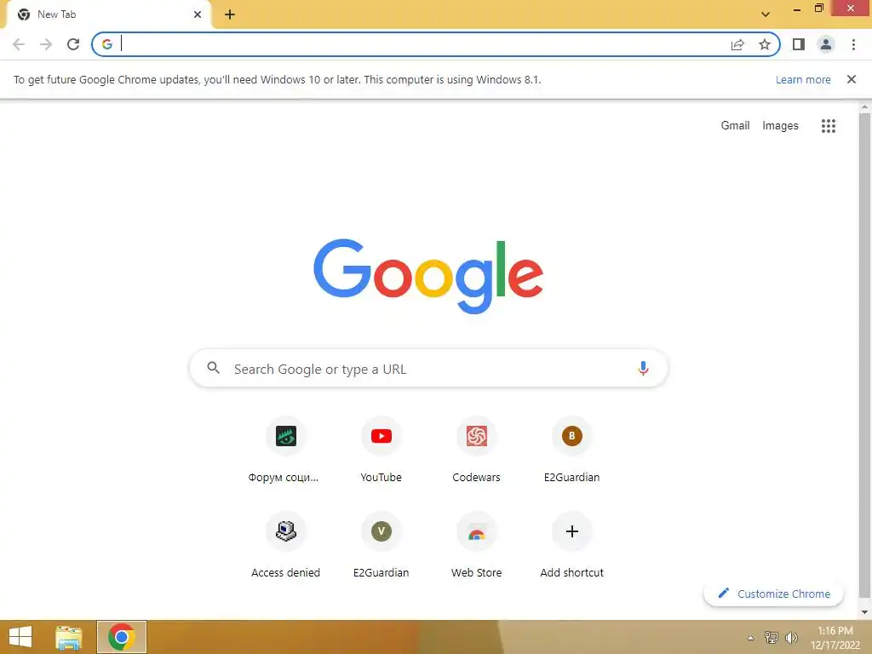Open Google Images link
The width and height of the screenshot is (872, 654).
(x=780, y=126)
